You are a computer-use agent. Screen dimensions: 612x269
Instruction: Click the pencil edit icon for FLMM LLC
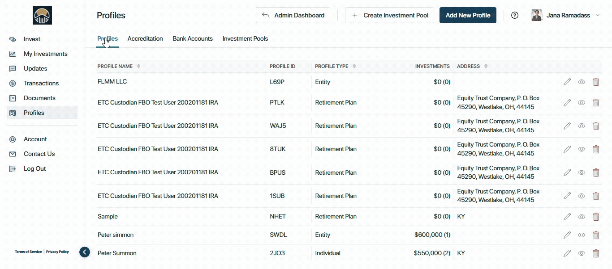tap(567, 82)
